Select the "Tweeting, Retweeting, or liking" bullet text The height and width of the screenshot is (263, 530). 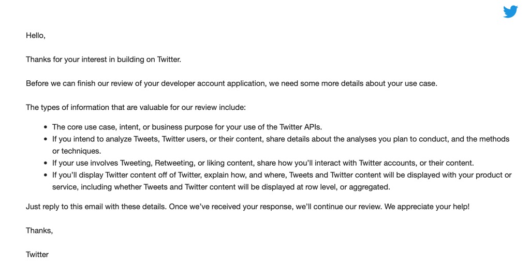[263, 163]
